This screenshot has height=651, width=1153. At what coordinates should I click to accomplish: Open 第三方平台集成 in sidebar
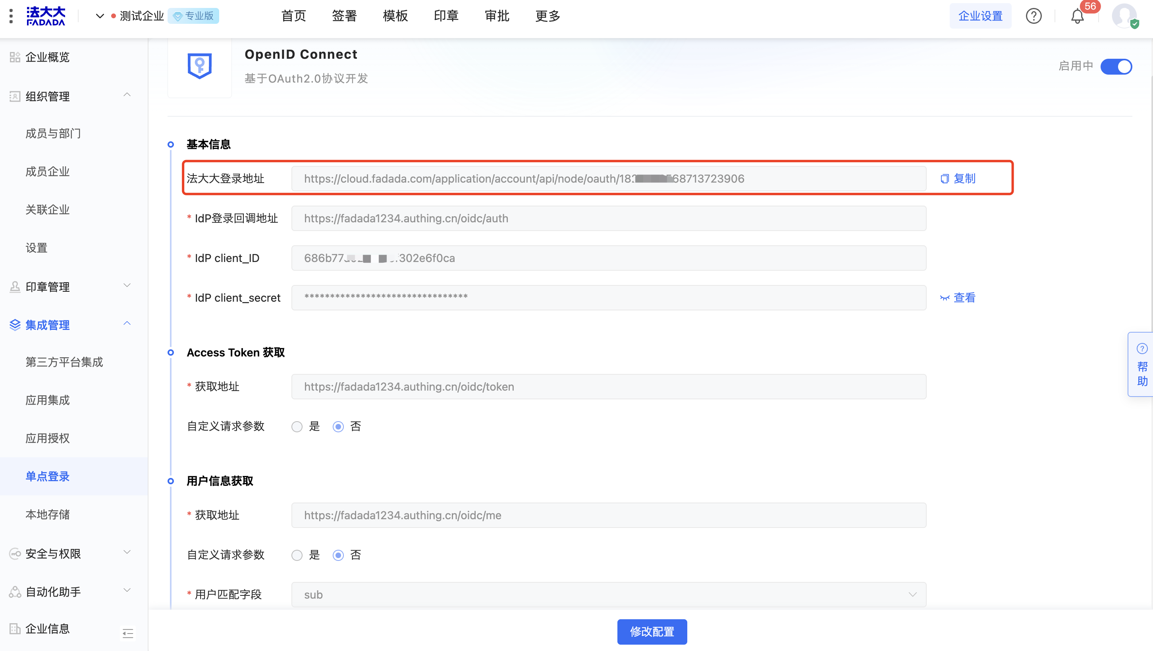[x=64, y=362]
